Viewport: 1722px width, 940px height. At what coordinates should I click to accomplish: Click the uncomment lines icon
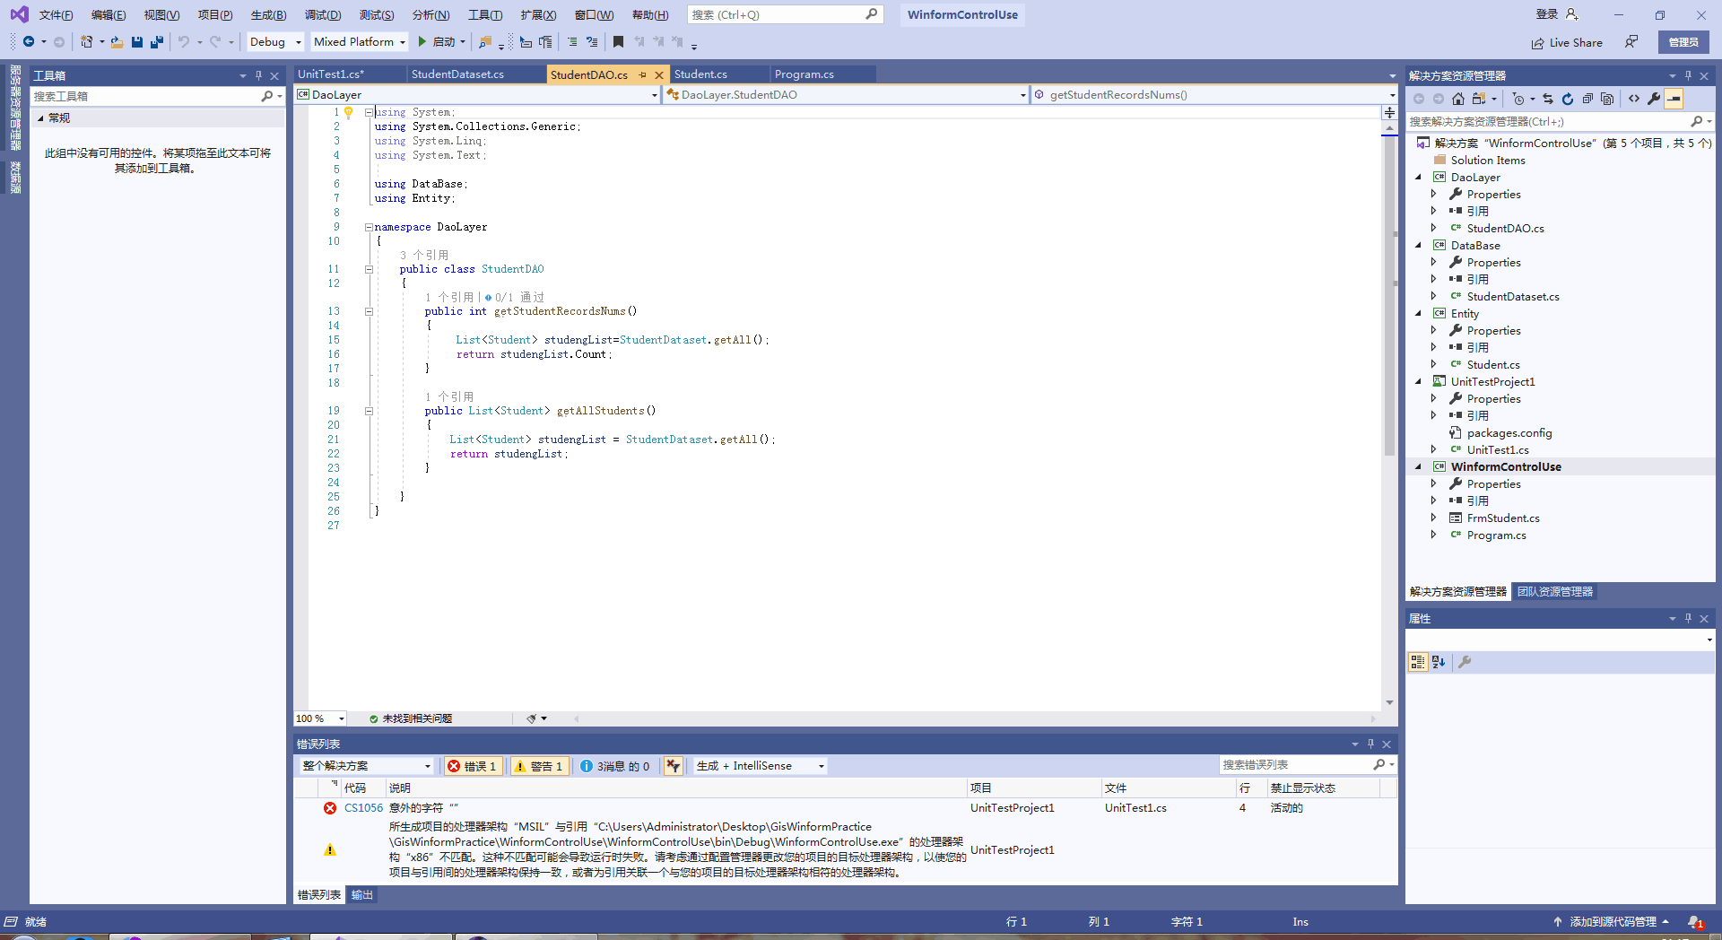pyautogui.click(x=592, y=41)
